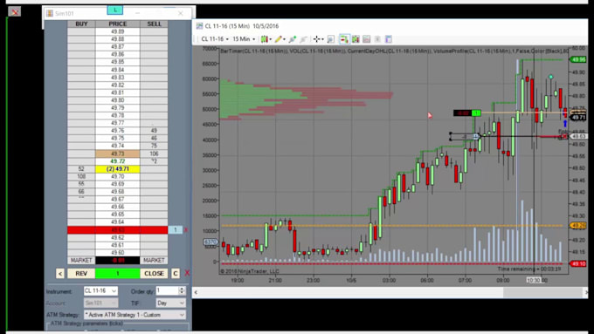The image size is (594, 334).
Task: Click the green position quantity 1 cell
Action: [x=117, y=274]
